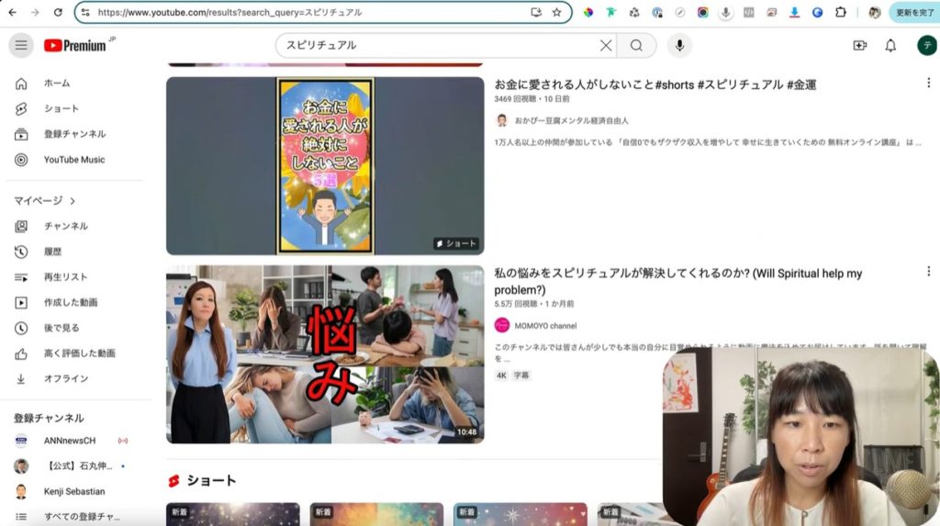Image resolution: width=940 pixels, height=526 pixels.
Task: Clear the search box text
Action: pyautogui.click(x=605, y=46)
